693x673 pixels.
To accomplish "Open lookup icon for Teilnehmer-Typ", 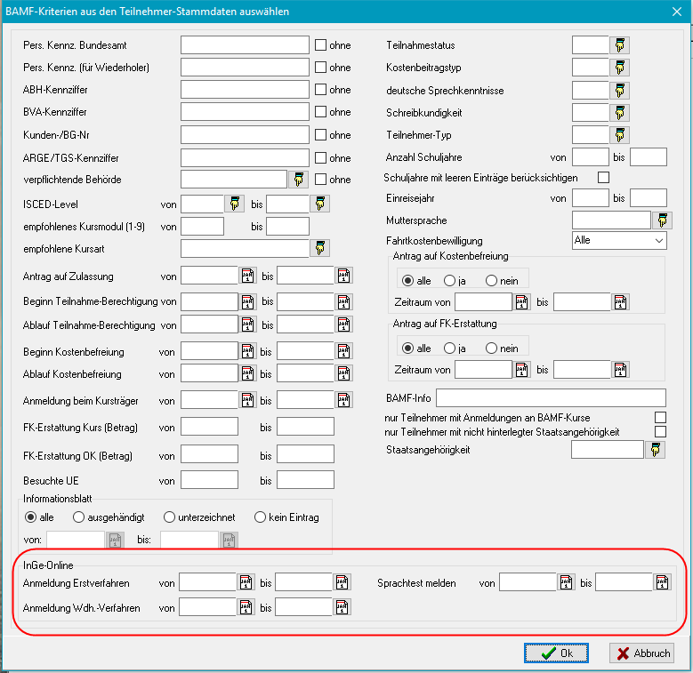I will (x=620, y=135).
